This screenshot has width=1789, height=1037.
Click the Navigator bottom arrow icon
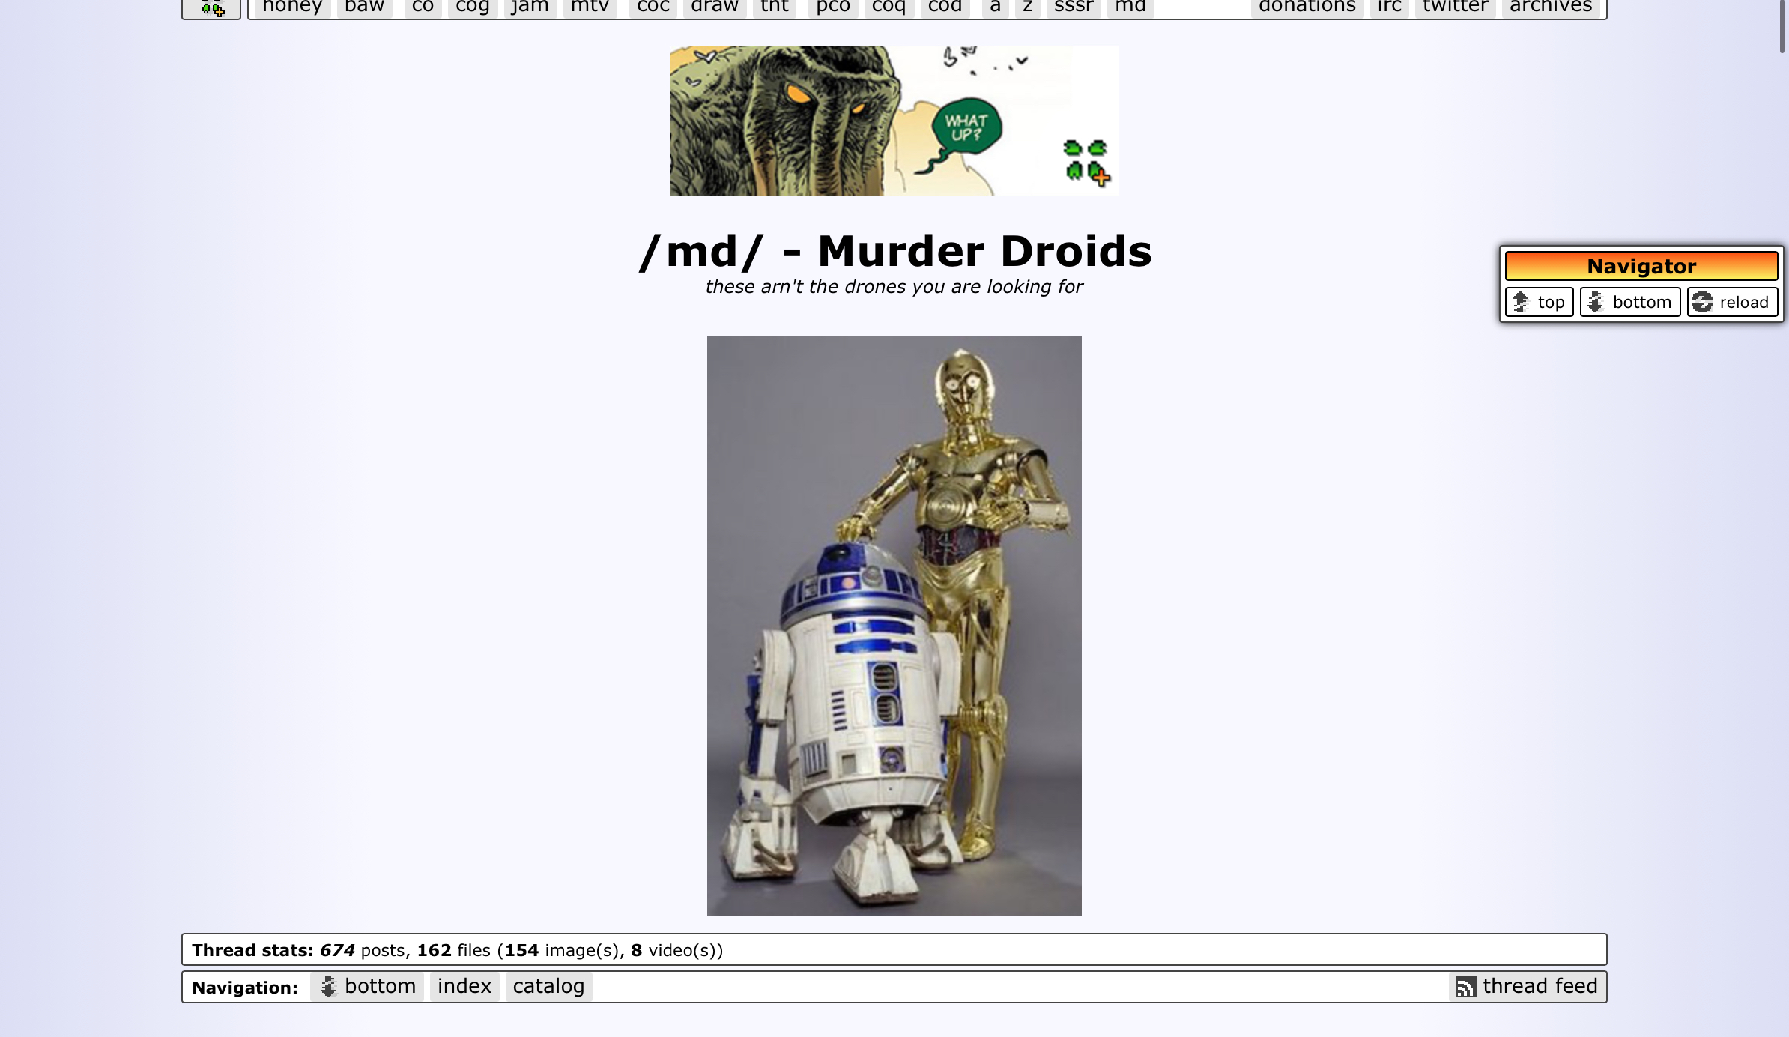tap(1596, 302)
